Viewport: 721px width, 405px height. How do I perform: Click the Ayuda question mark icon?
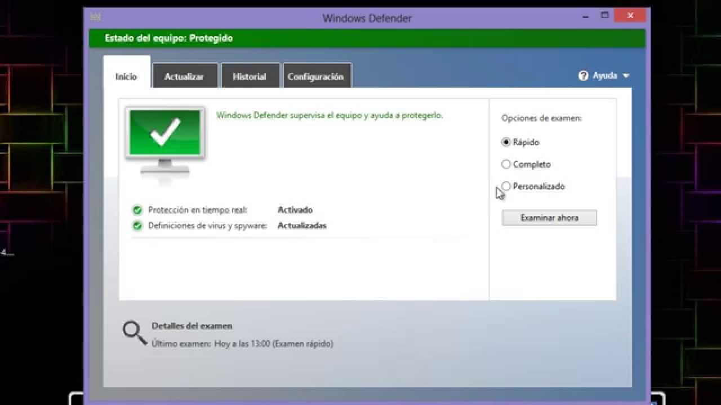click(x=584, y=75)
